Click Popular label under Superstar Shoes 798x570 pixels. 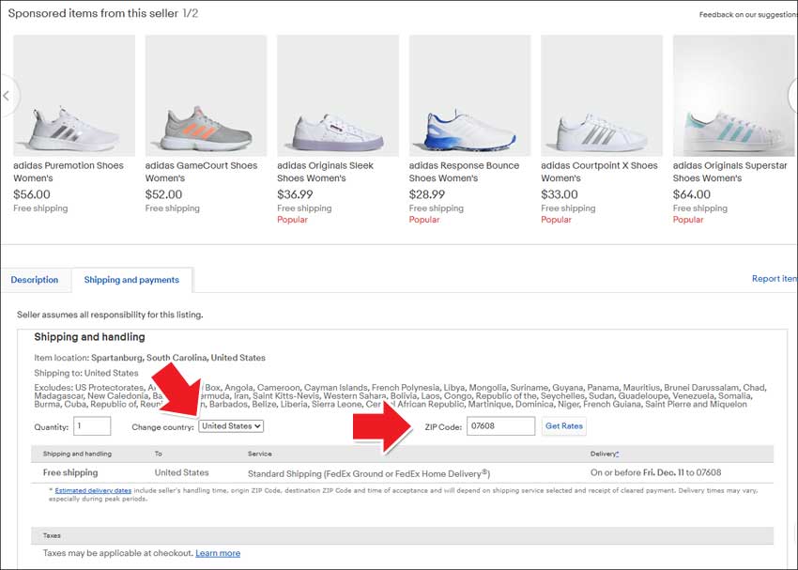tap(688, 220)
